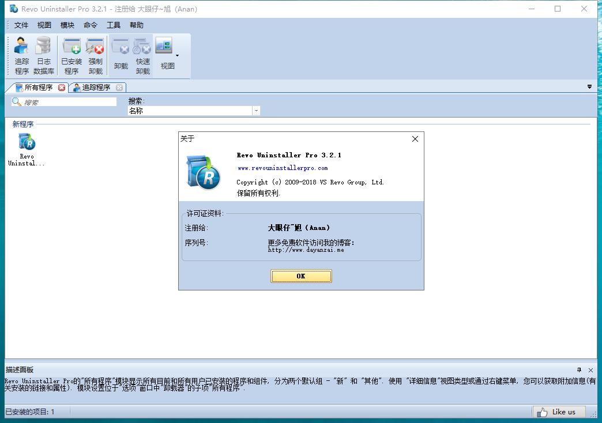Open the www.revouninstallerpro.com link
The height and width of the screenshot is (423, 602).
283,168
